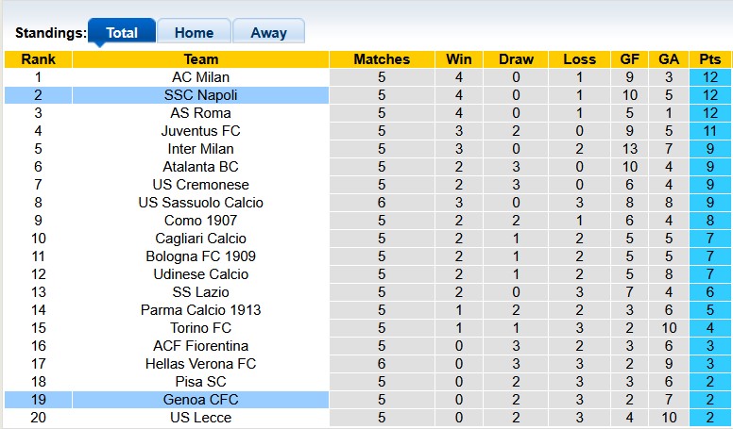This screenshot has height=429, width=733.
Task: Open the SSC Napoli team row
Action: (x=200, y=95)
